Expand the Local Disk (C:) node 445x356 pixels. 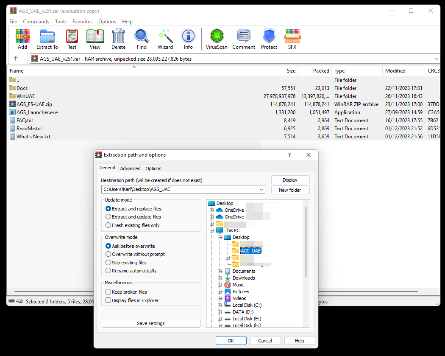[220, 305]
